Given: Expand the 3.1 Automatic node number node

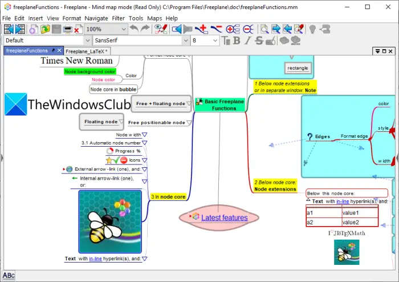Looking at the screenshot, I should click(x=145, y=143).
